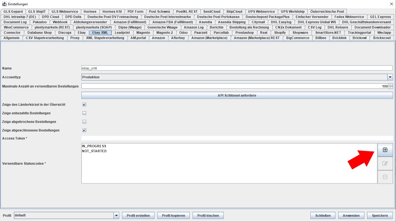Click the 'Profil kopieren' button
Image resolution: width=396 pixels, height=222 pixels.
pyautogui.click(x=173, y=215)
